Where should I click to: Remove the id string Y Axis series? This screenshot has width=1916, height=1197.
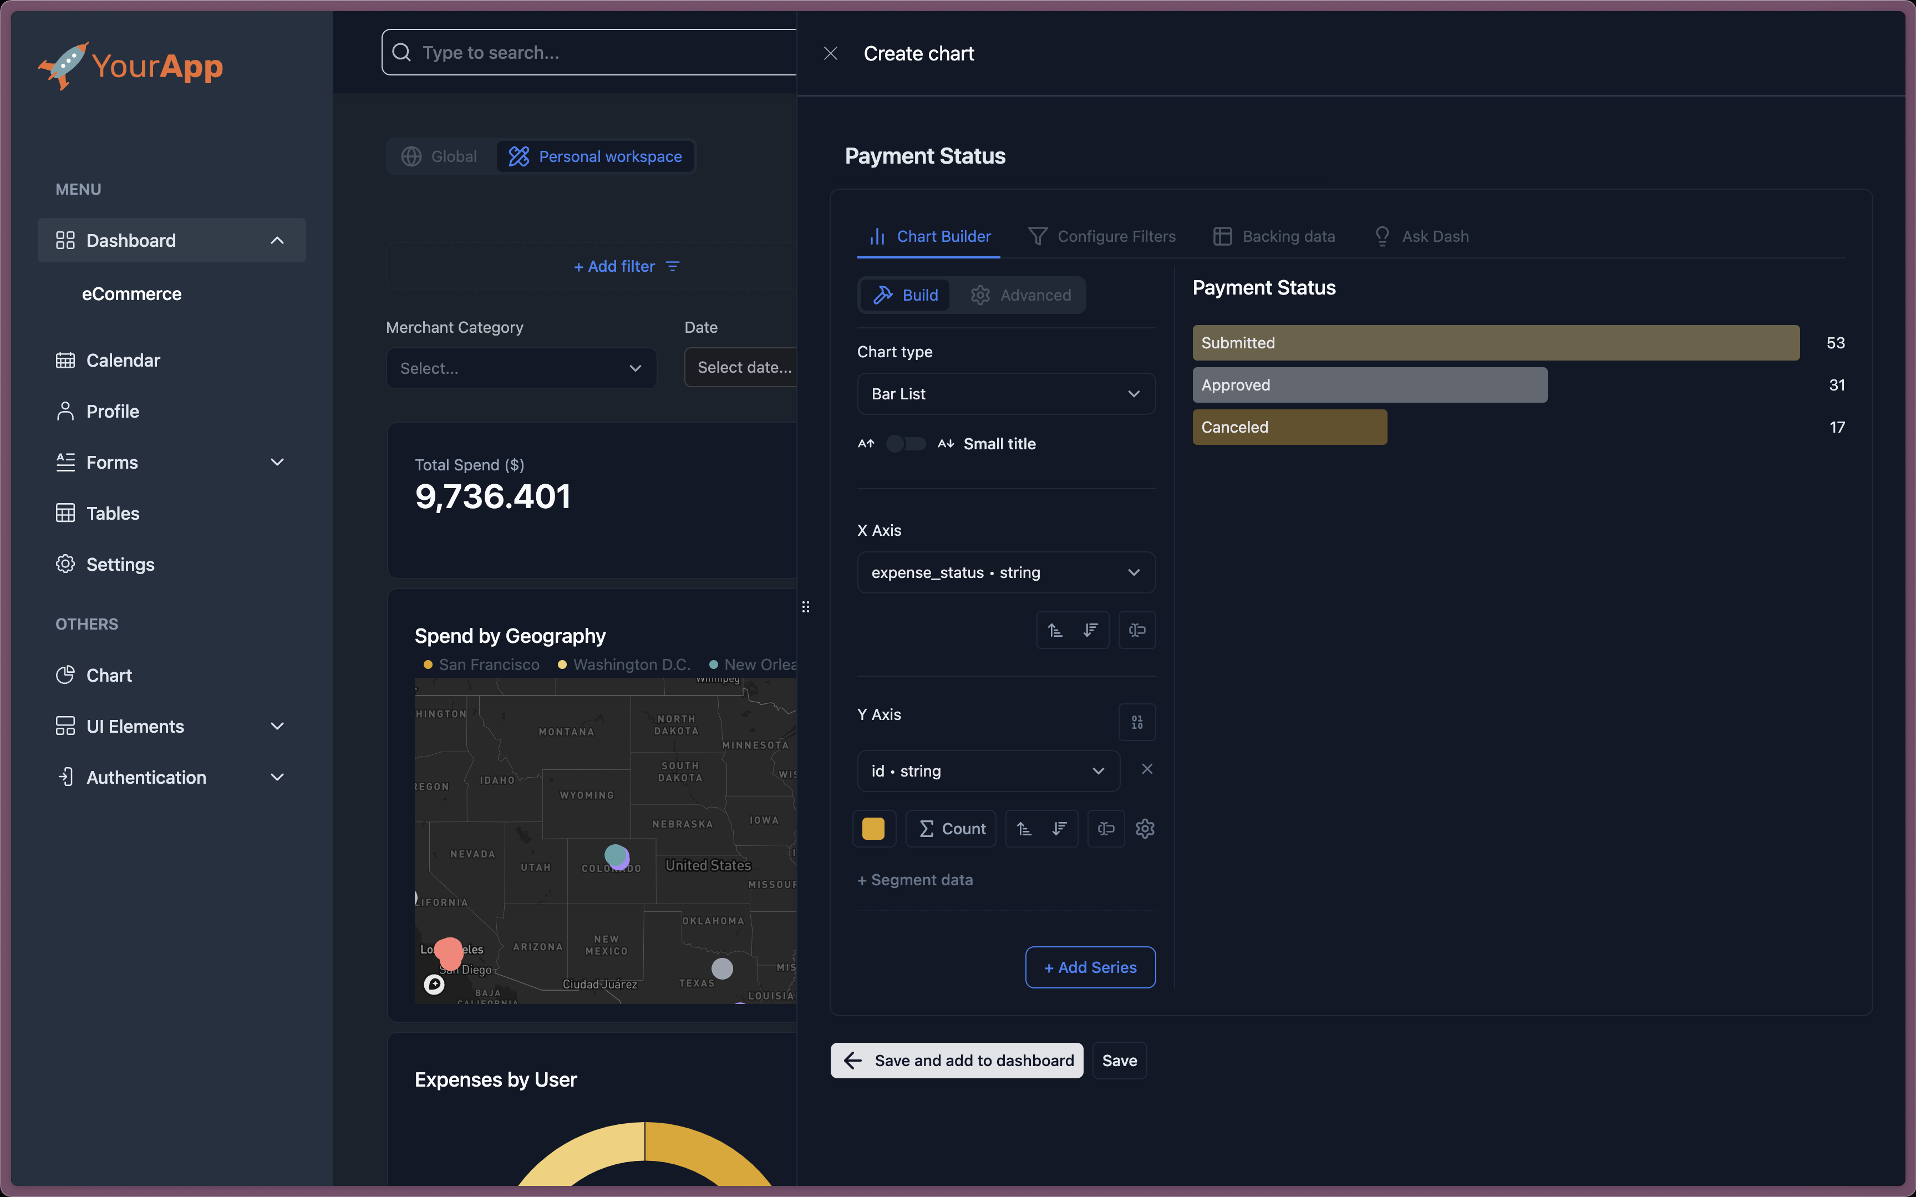click(x=1147, y=769)
